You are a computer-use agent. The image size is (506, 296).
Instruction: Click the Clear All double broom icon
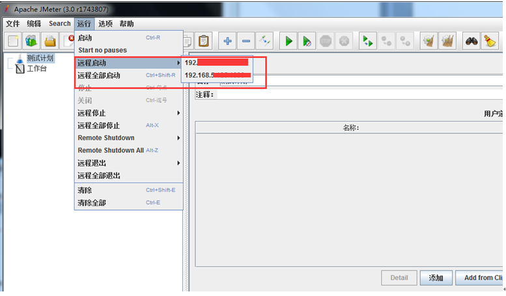point(447,41)
